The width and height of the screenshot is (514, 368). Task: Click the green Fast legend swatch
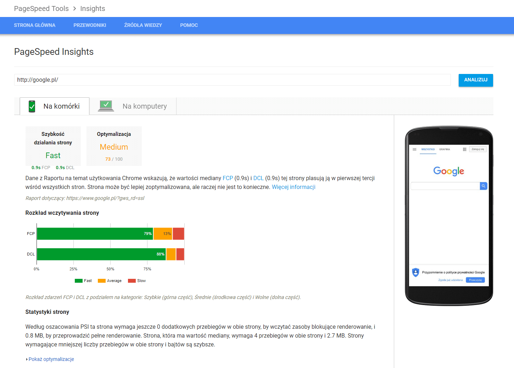(x=79, y=281)
